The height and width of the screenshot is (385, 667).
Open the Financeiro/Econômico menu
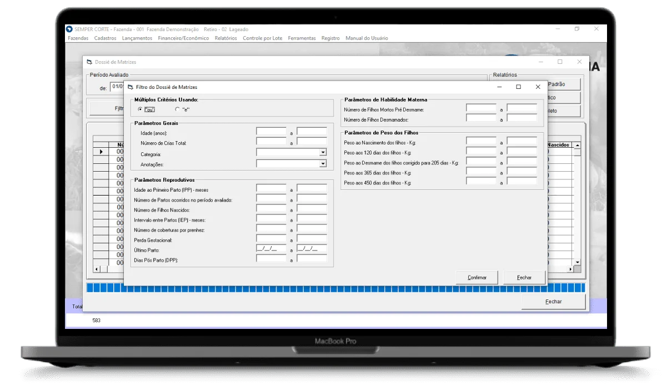click(x=183, y=38)
